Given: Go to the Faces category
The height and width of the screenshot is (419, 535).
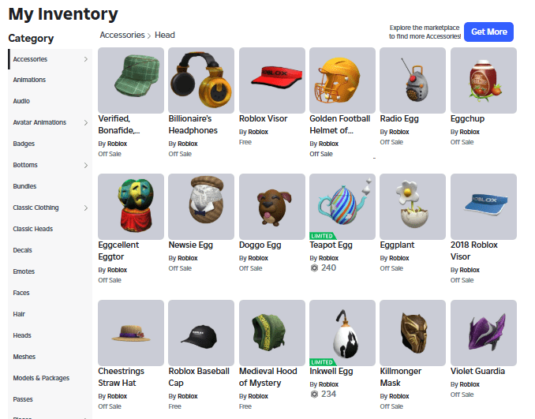Looking at the screenshot, I should point(21,293).
